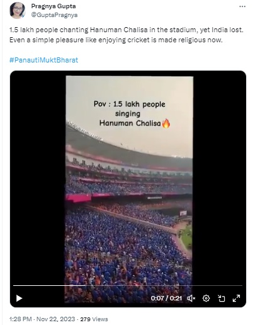This screenshot has height=325, width=253.
Task: Open Pragnya Gupta's profile picture
Action: pyautogui.click(x=18, y=10)
